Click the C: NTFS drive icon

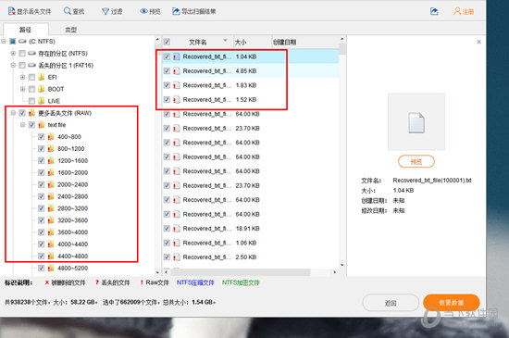pyautogui.click(x=22, y=42)
